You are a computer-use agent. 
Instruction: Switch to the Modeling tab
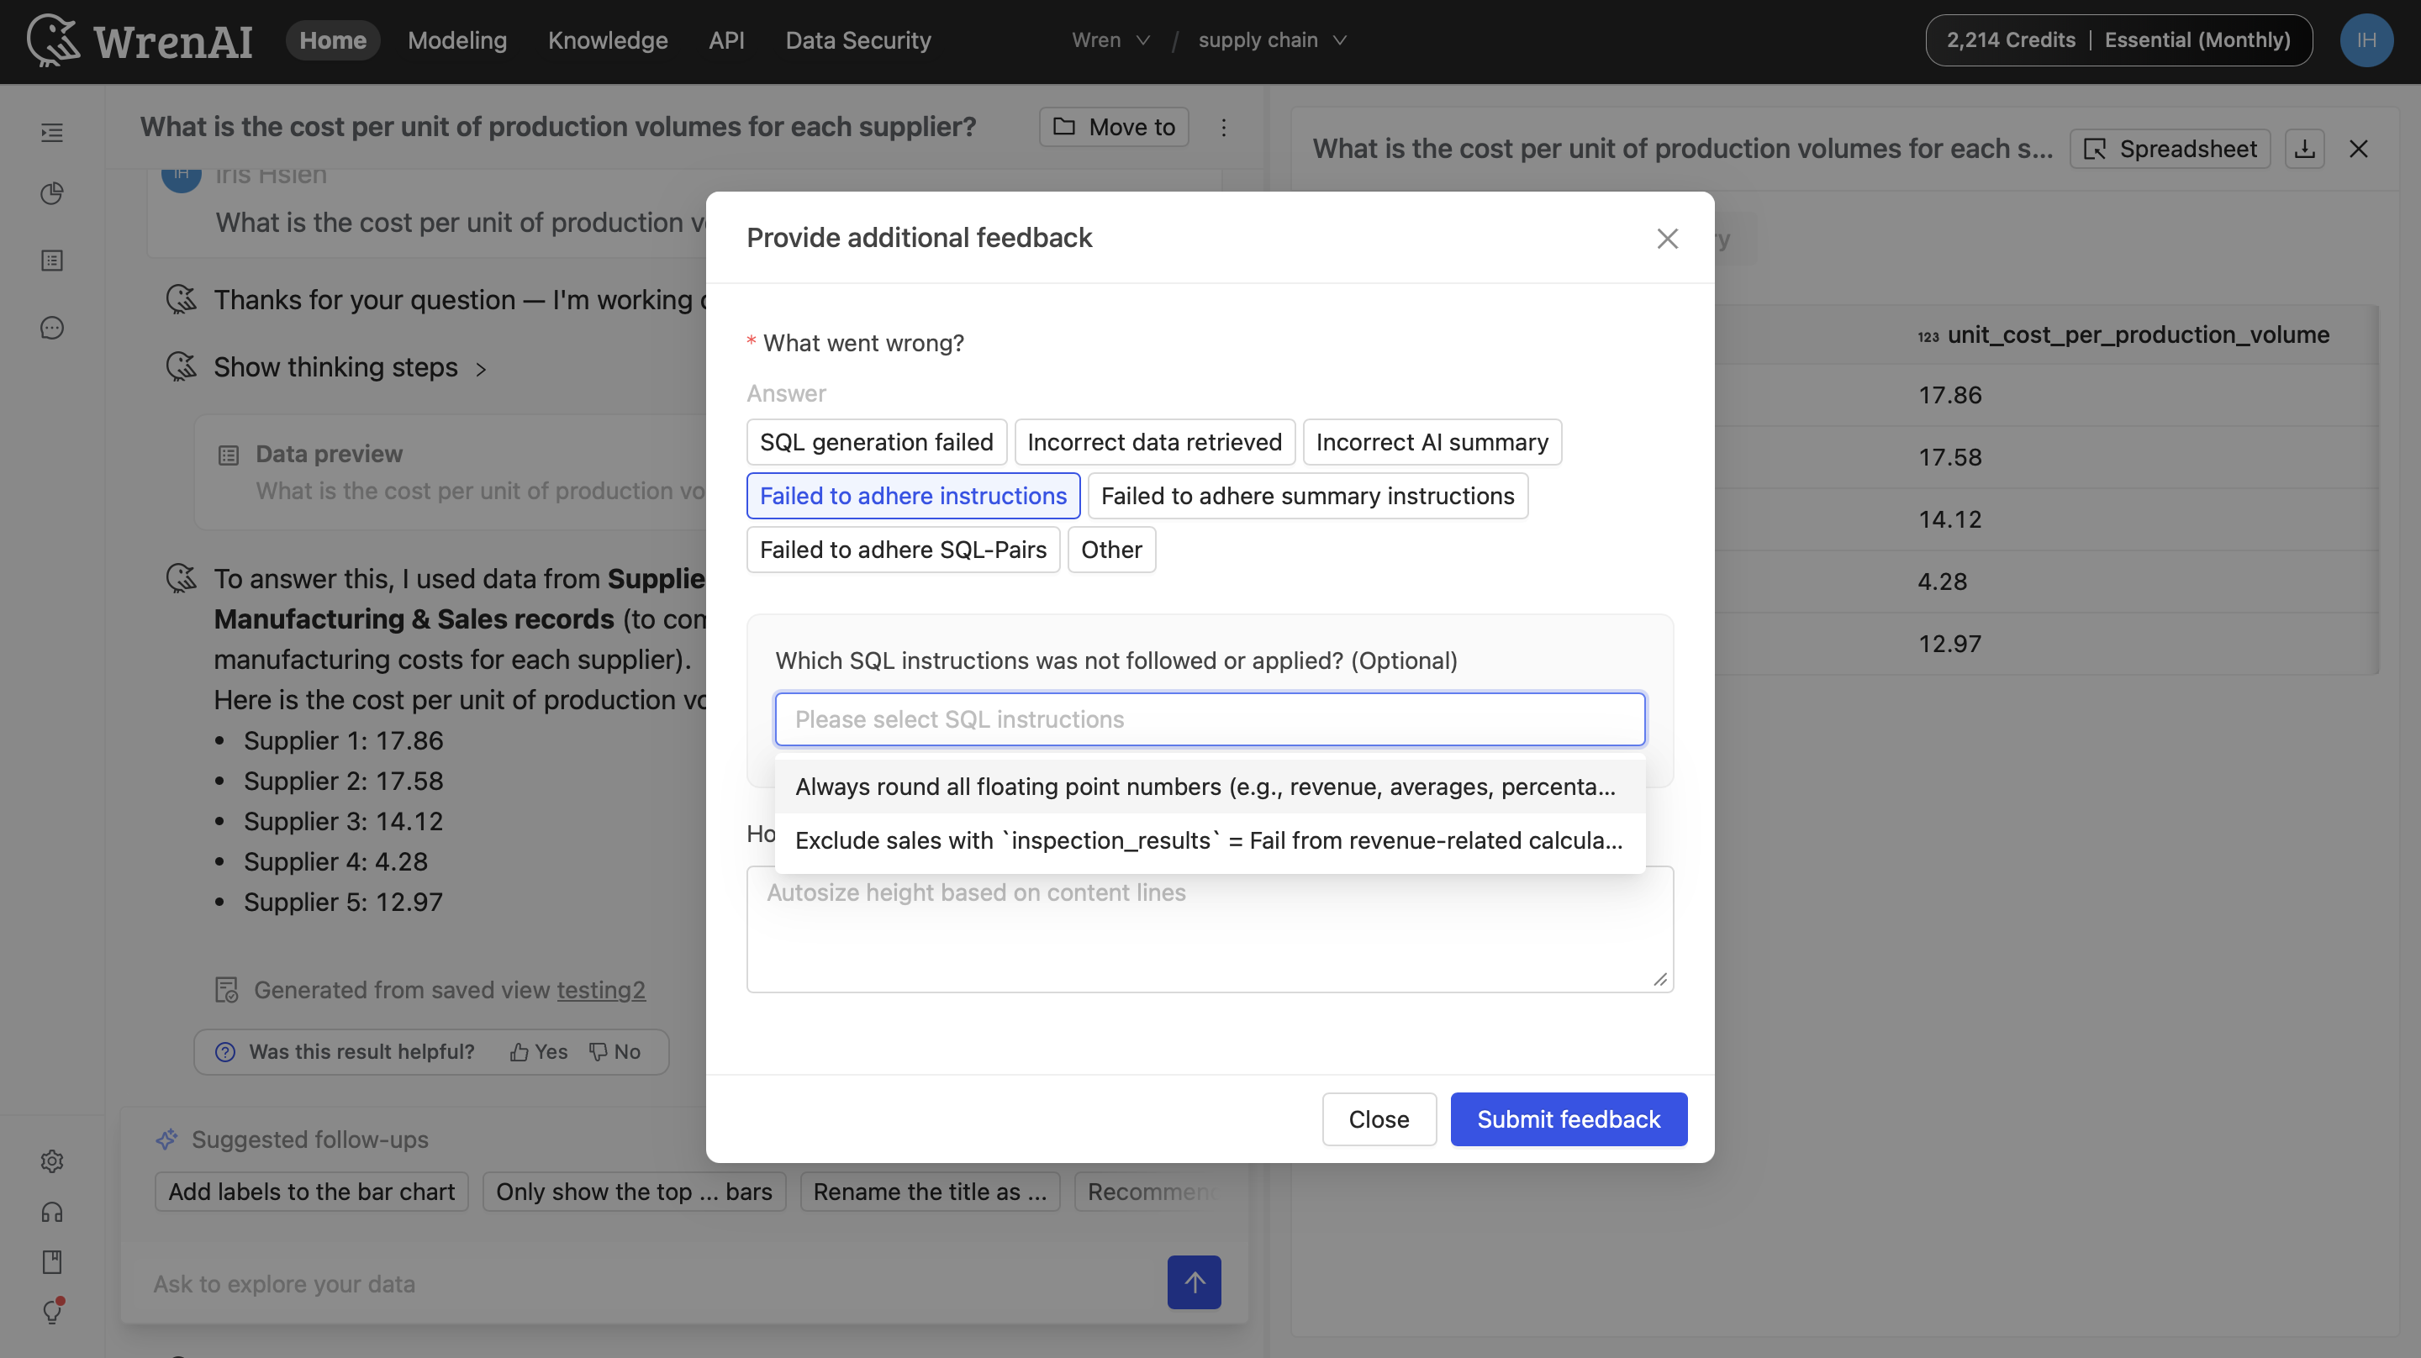456,40
